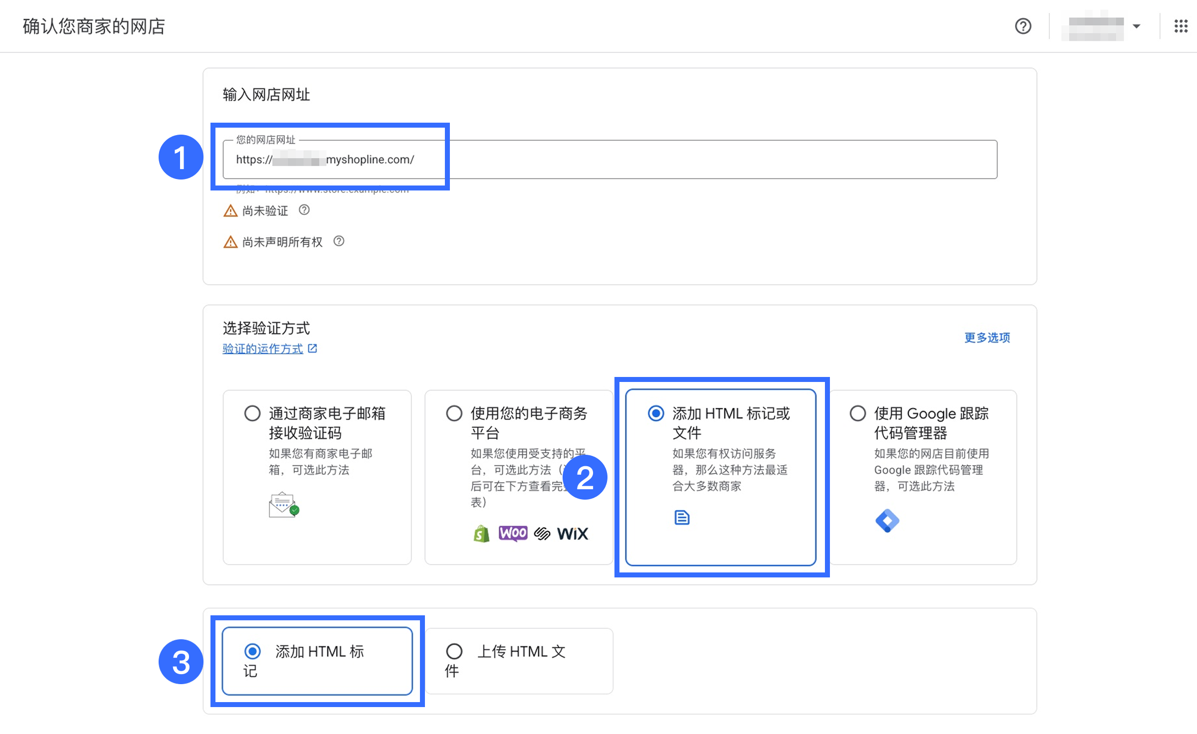The height and width of the screenshot is (734, 1197).
Task: Click help icon beside 尚未验证
Action: pyautogui.click(x=304, y=210)
